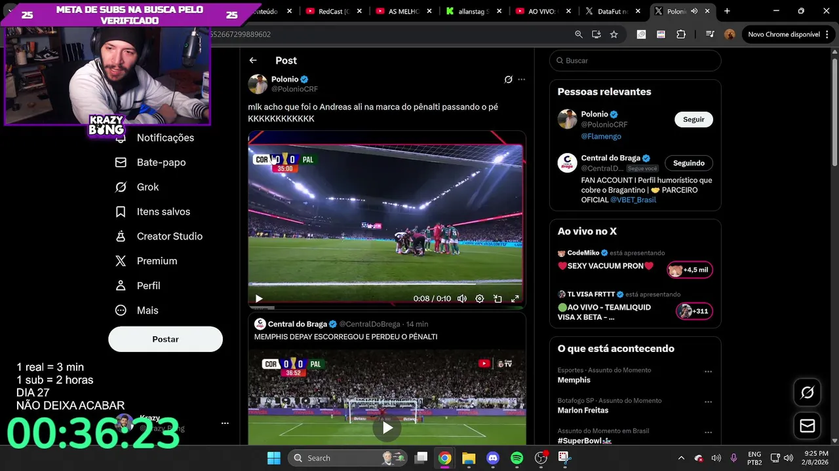Open the @VBET_Brasil link

point(633,200)
